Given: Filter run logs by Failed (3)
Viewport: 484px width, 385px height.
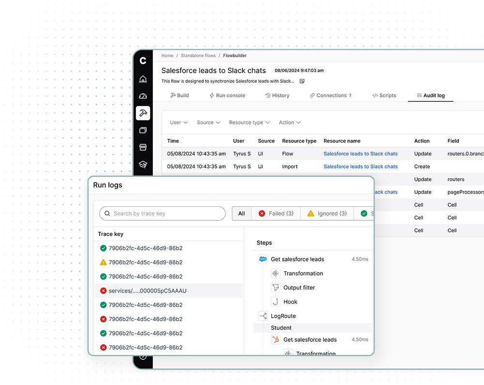Looking at the screenshot, I should [276, 214].
